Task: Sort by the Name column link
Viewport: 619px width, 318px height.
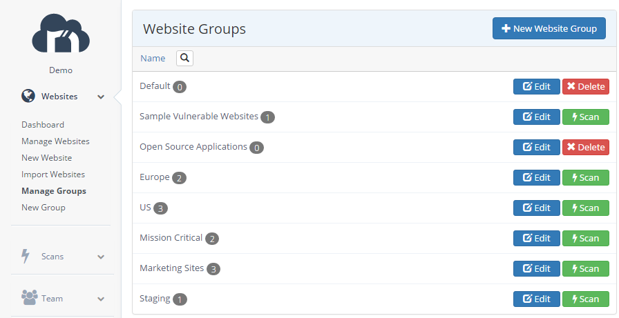Action: click(x=153, y=59)
